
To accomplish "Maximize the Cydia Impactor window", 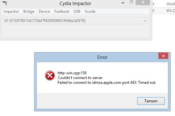I will tap(131, 2).
